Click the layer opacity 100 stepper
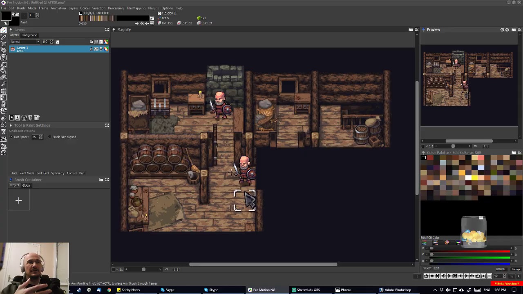Screen dimensions: 523x294 click(51, 42)
